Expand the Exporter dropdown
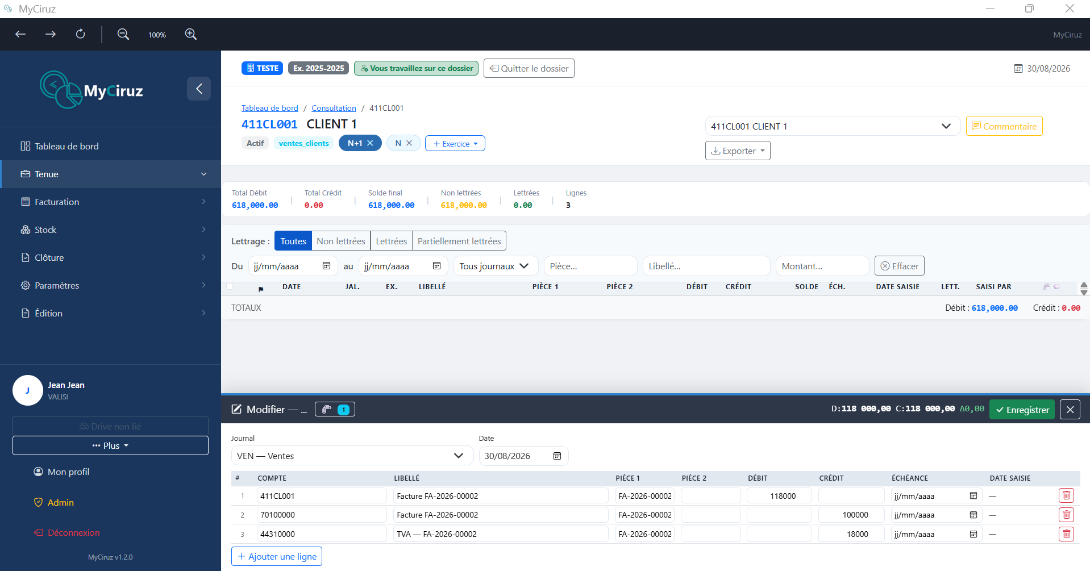Screen dimensions: 1090x571 point(738,151)
